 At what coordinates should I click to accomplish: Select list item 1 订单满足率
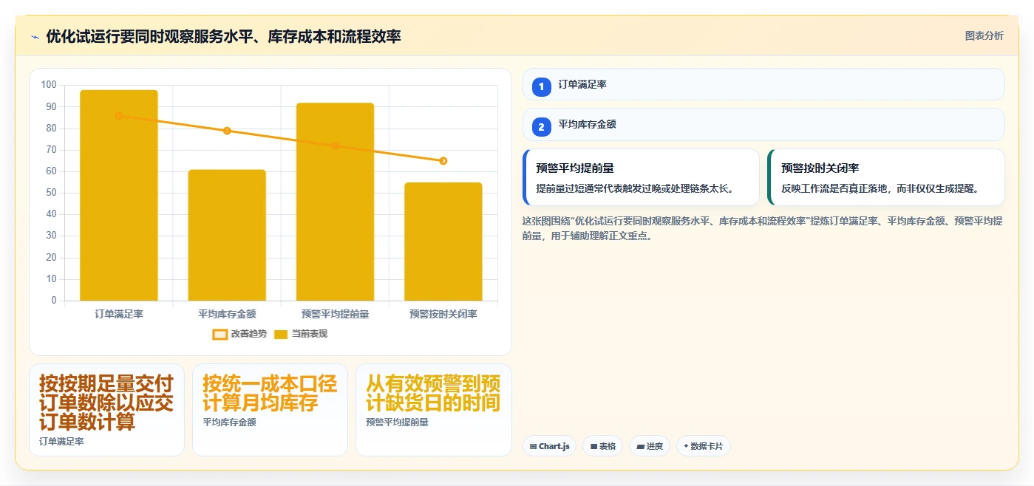(x=763, y=85)
